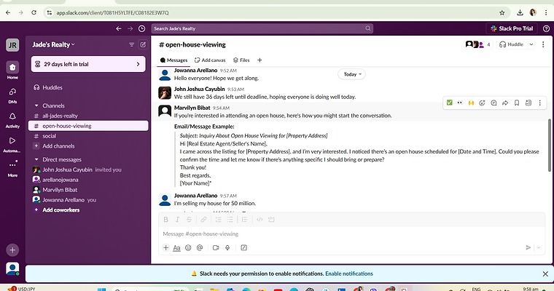Open user profile avatar at bottom
The height and width of the screenshot is (291, 554).
pyautogui.click(x=12, y=268)
